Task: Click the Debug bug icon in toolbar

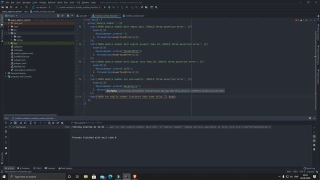Action: point(109,7)
